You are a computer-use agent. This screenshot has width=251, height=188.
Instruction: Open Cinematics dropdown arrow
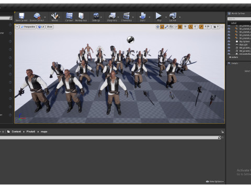(133, 17)
